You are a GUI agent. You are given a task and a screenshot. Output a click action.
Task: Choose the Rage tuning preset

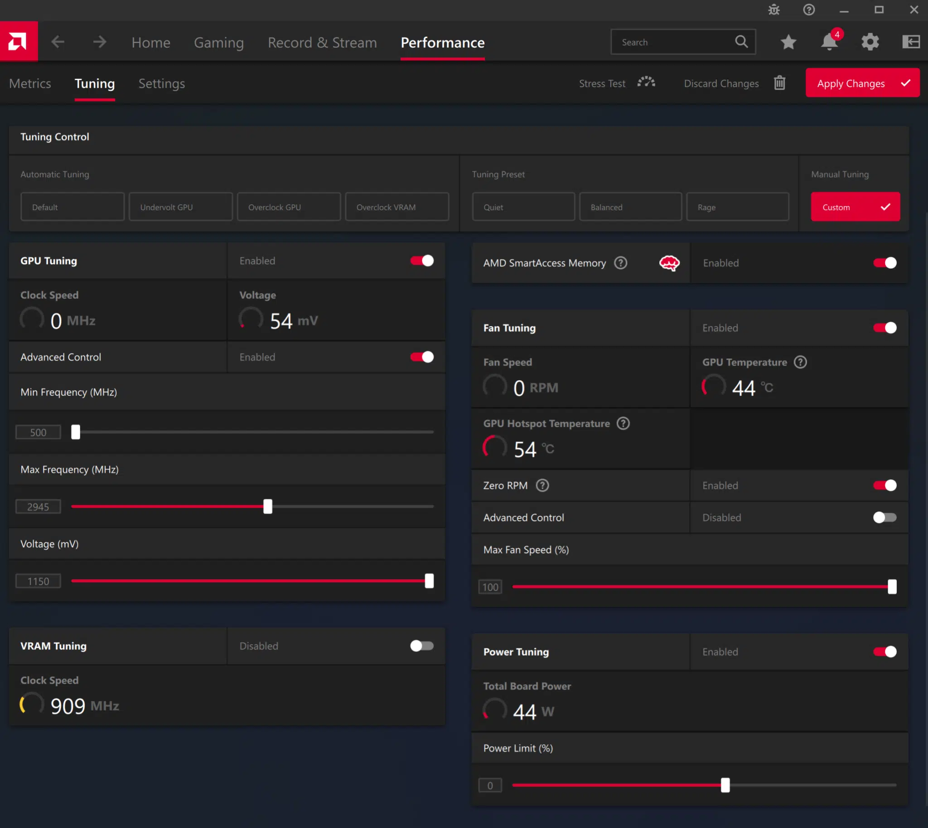tap(737, 207)
